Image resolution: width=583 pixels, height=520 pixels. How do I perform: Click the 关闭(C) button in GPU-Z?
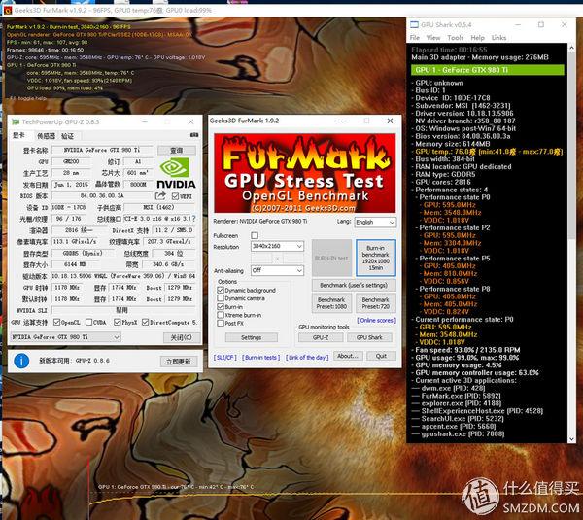coord(182,337)
